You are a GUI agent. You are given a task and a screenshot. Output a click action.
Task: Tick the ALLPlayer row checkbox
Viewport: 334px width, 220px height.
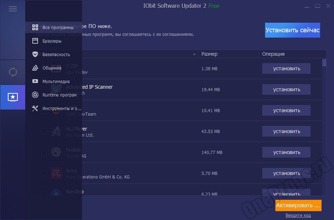pyautogui.click(x=44, y=131)
